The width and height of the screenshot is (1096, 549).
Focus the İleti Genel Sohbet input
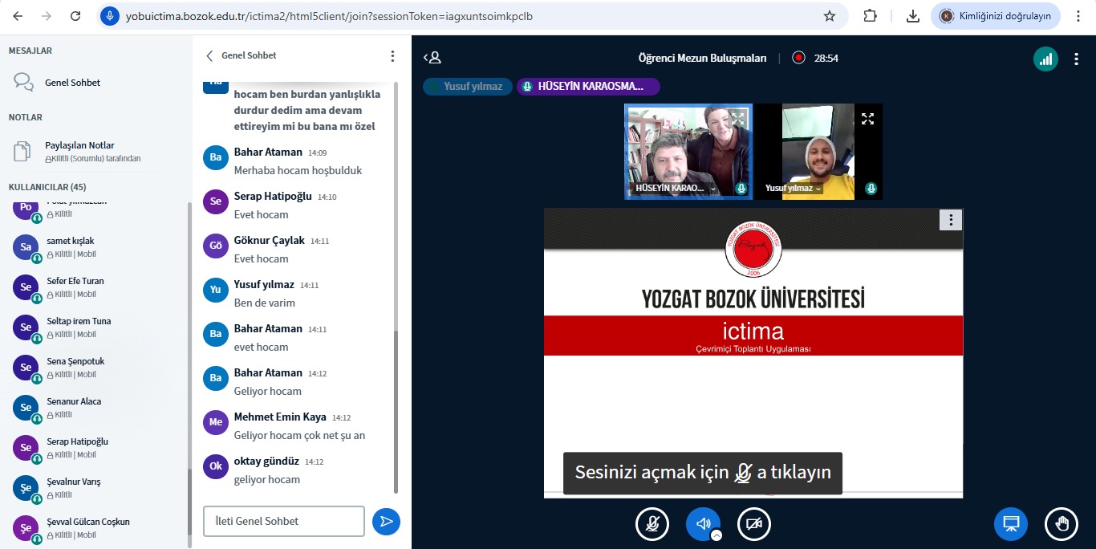click(x=284, y=521)
